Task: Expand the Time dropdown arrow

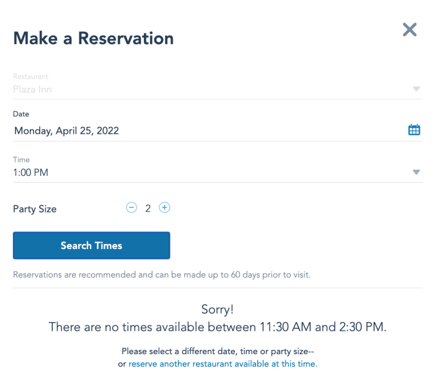Action: 416,172
